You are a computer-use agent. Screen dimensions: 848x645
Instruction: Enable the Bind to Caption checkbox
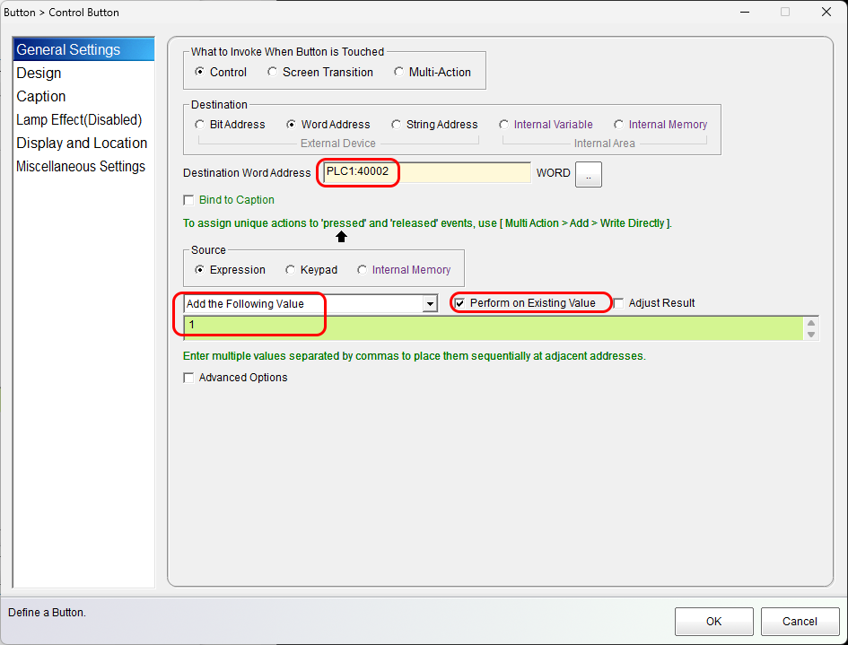click(188, 200)
